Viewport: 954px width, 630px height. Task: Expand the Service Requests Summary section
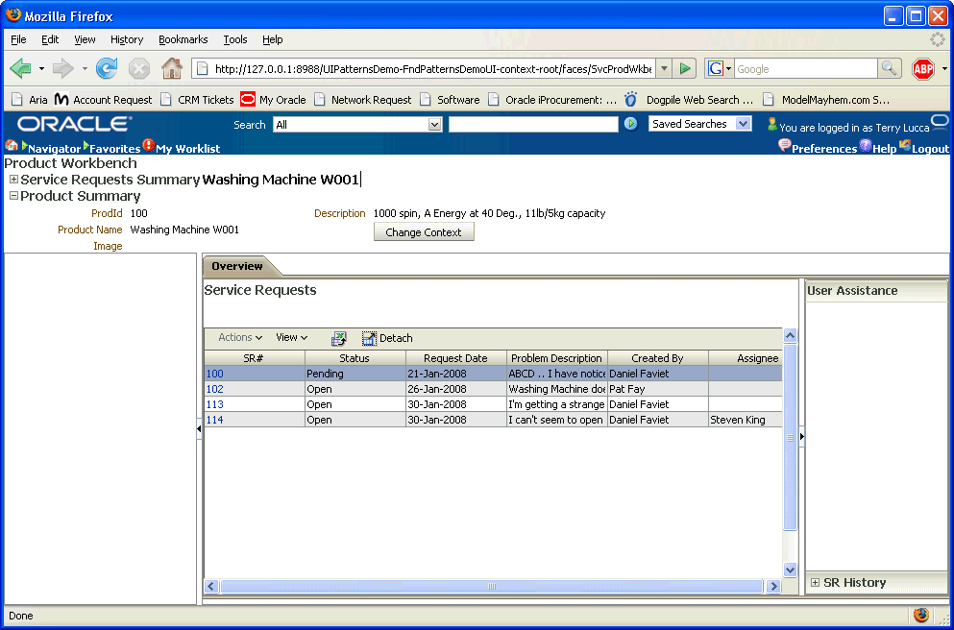(13, 180)
